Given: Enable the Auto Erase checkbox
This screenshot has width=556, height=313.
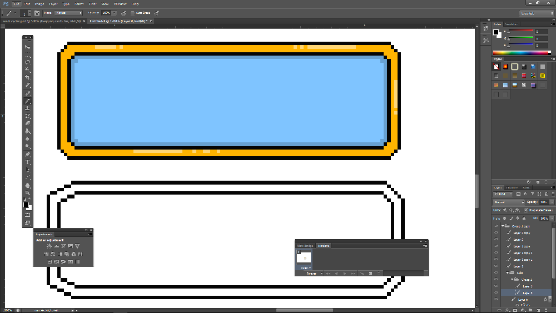Looking at the screenshot, I should tap(132, 13).
